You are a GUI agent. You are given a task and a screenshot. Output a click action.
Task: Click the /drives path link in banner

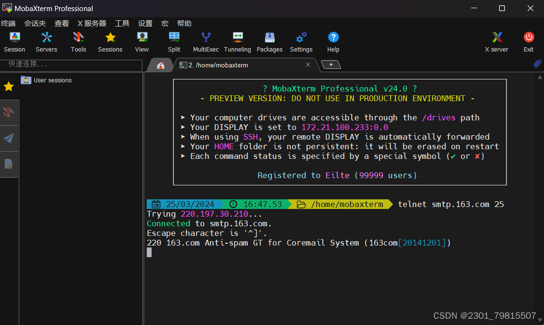coord(438,117)
